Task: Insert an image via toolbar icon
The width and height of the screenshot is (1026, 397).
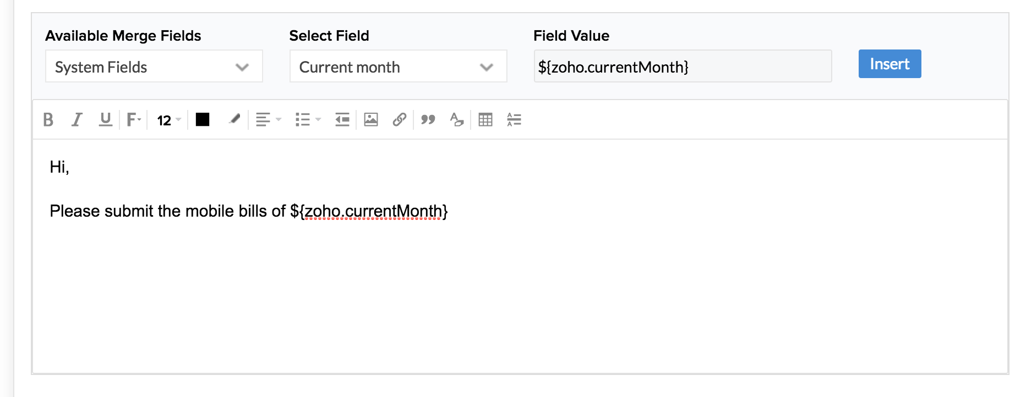Action: (x=371, y=119)
